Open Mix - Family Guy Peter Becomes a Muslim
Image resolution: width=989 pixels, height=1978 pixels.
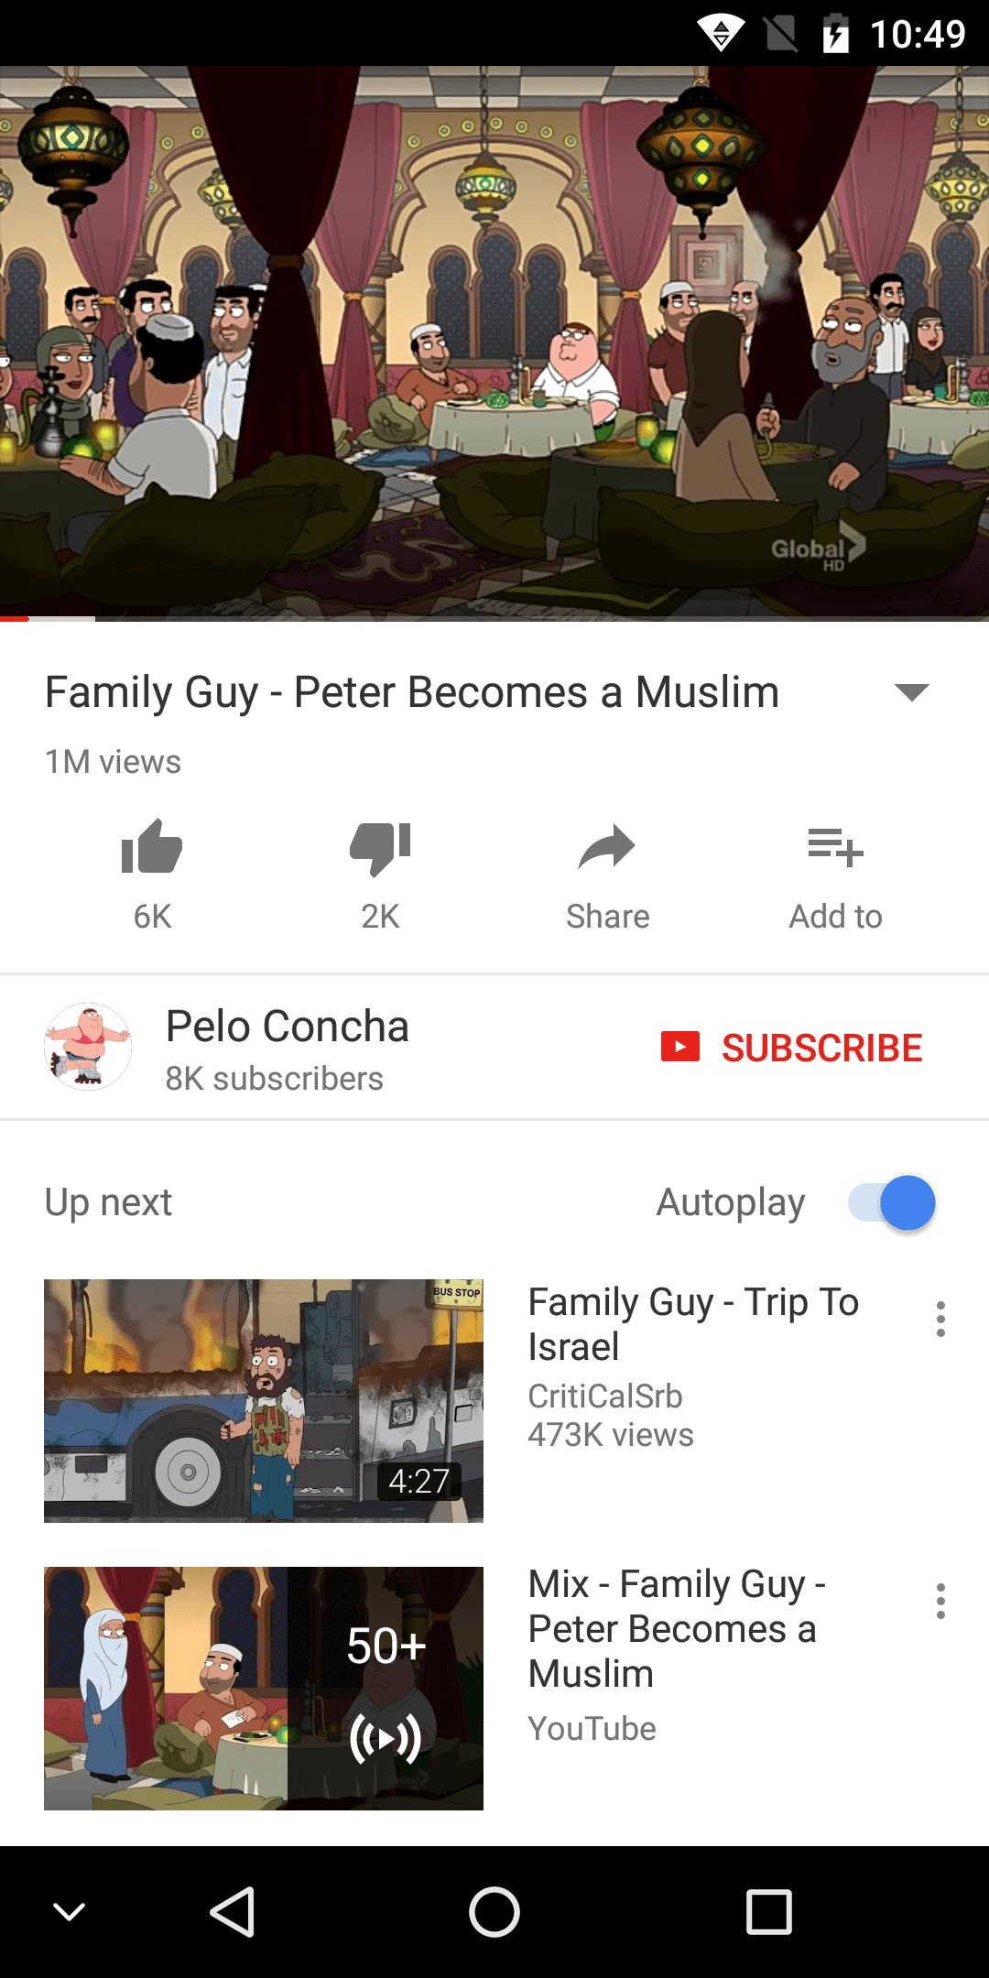[678, 1628]
